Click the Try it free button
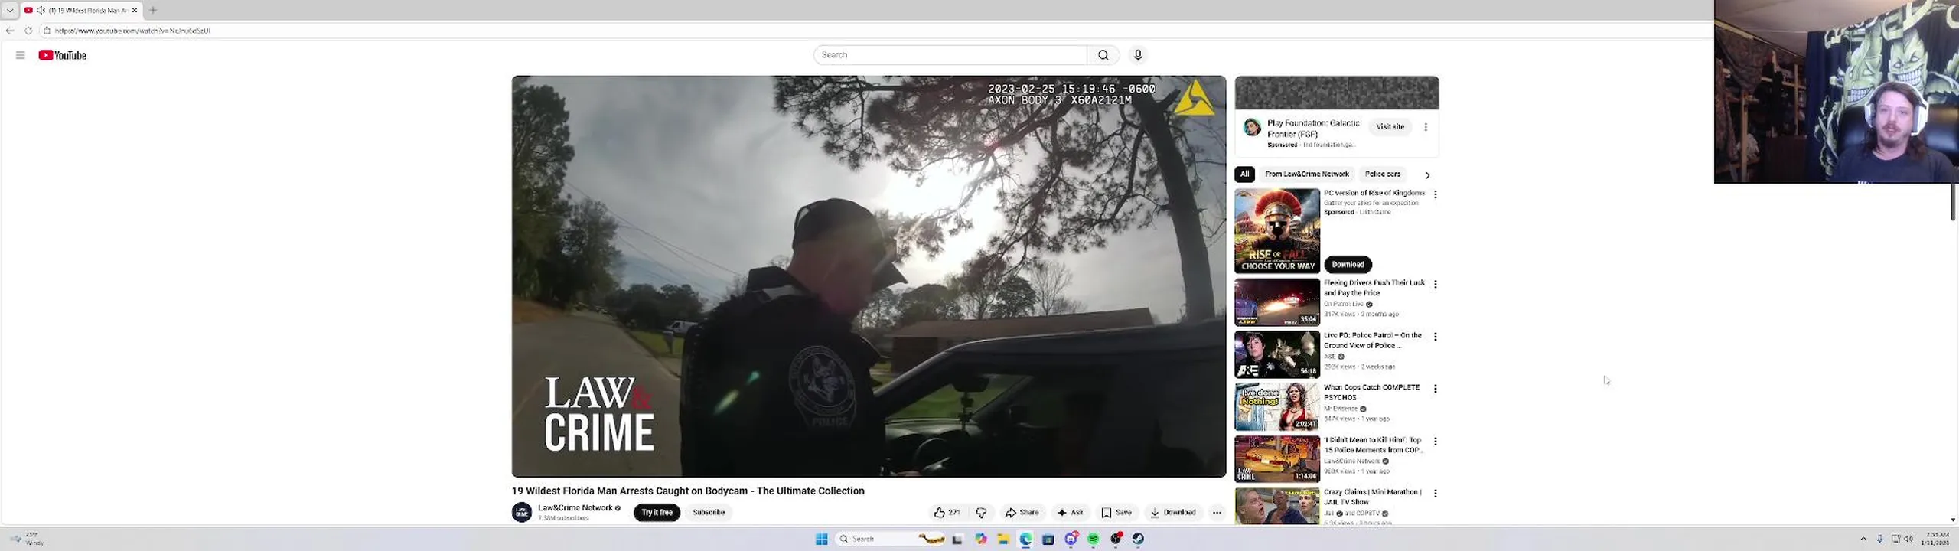This screenshot has width=1959, height=551. 657,513
